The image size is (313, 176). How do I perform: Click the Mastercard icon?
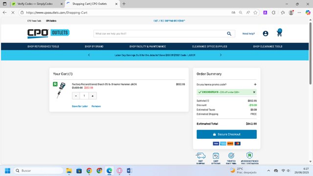[237, 143]
